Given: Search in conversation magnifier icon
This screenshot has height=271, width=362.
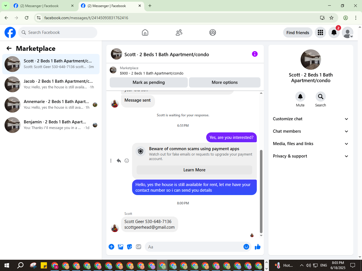Looking at the screenshot, I should [x=321, y=97].
